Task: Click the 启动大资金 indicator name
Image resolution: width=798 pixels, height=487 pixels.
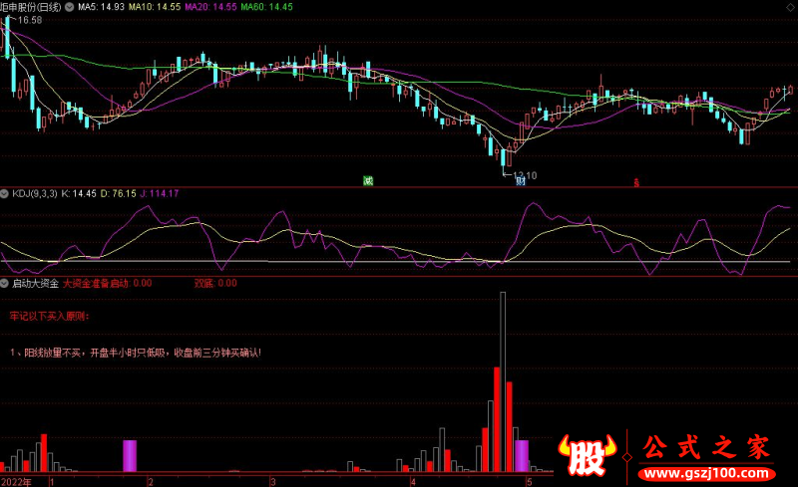Action: point(35,283)
